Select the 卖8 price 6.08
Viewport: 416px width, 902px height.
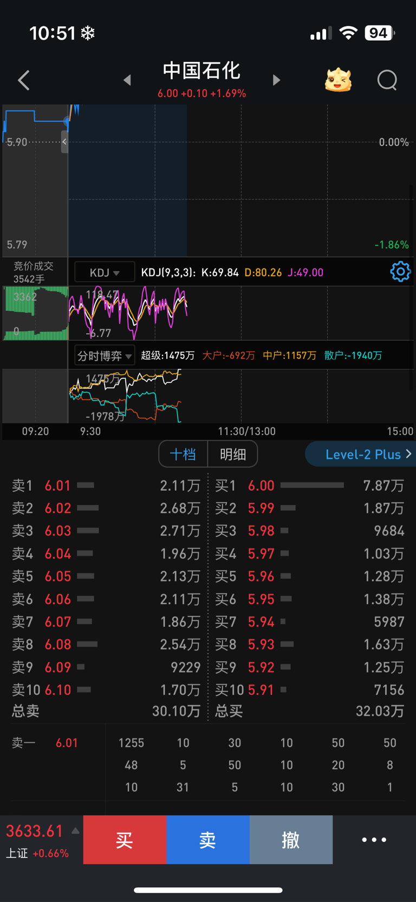tap(58, 644)
